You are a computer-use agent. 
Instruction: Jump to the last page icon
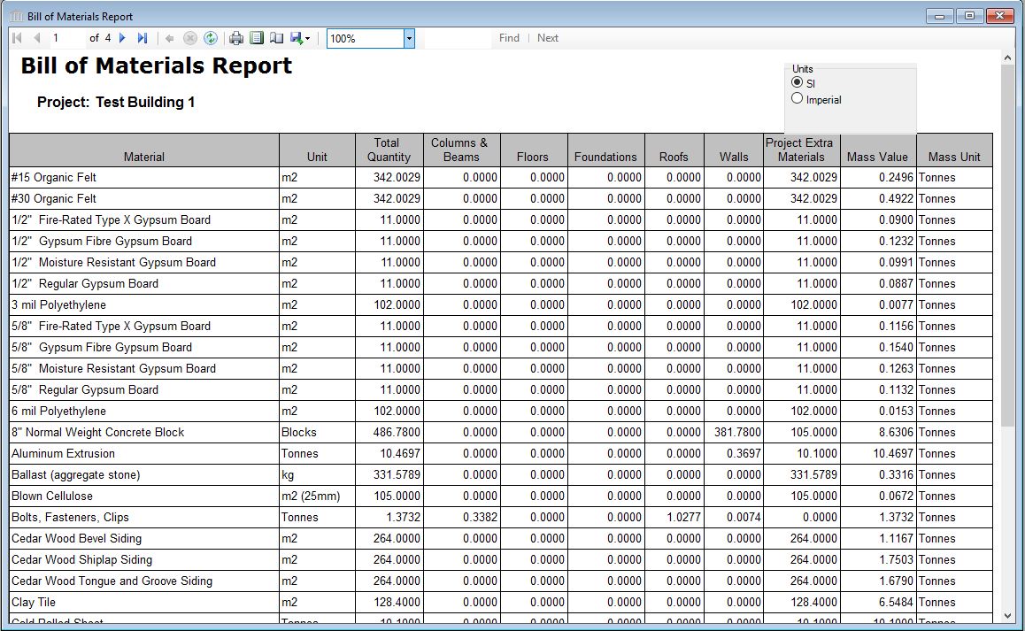click(141, 37)
